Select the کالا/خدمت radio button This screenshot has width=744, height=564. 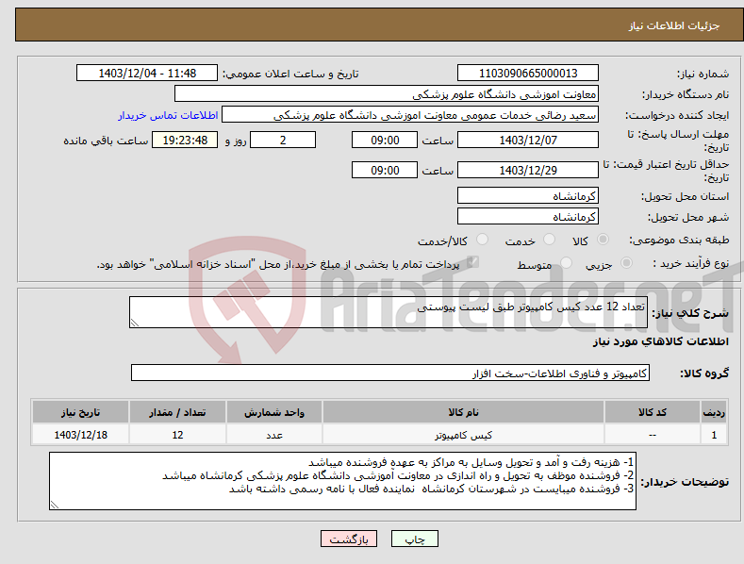click(482, 240)
